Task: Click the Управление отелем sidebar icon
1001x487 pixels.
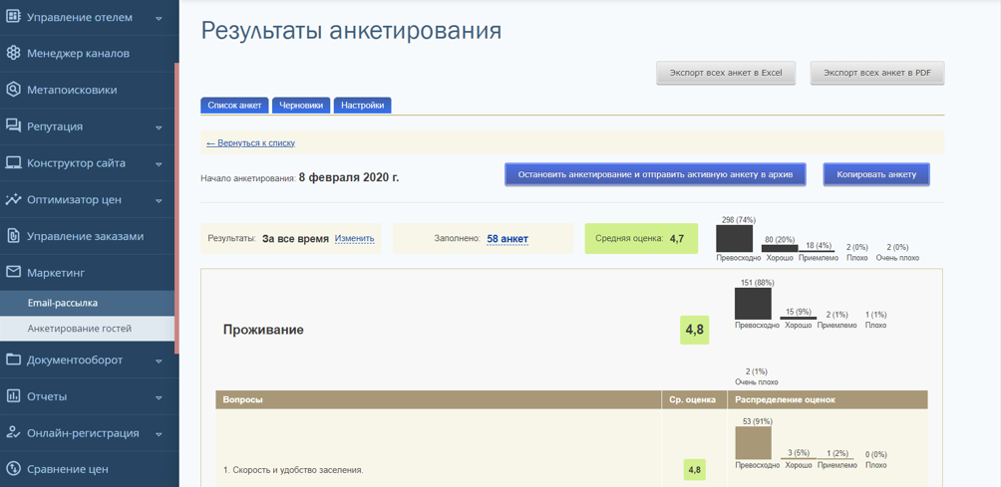Action: (13, 17)
